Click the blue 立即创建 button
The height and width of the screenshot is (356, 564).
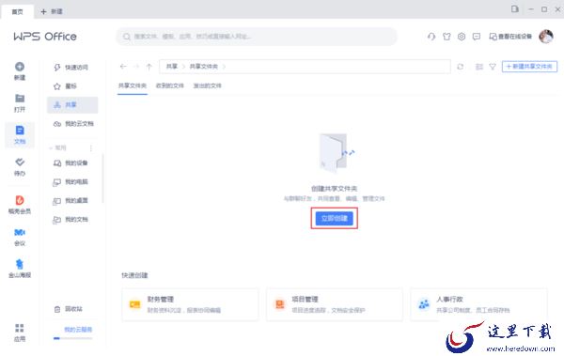334,218
